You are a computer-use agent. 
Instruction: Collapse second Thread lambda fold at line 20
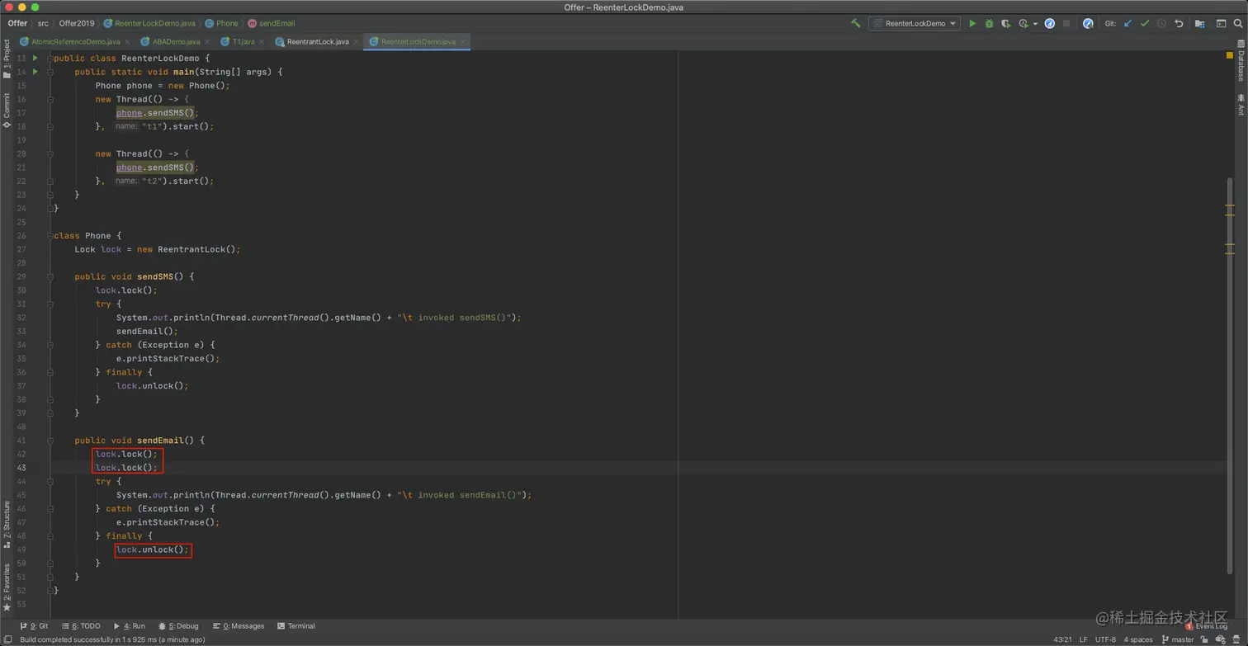[50, 153]
